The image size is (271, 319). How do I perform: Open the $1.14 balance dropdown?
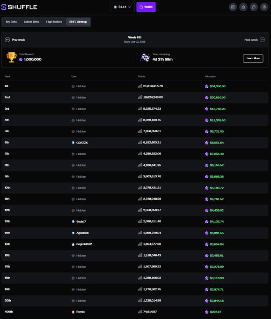pos(123,7)
